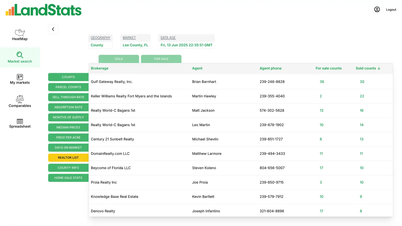Click the LandStats logo

coord(43,10)
